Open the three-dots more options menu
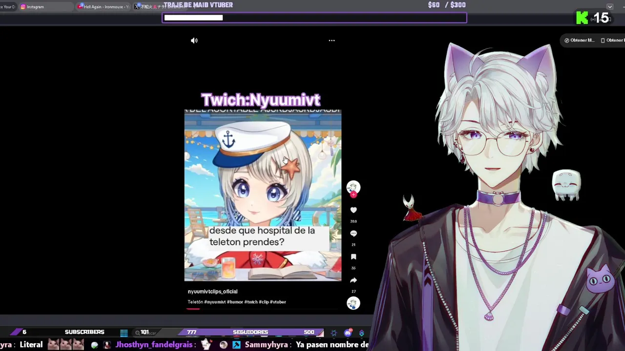 click(x=332, y=40)
